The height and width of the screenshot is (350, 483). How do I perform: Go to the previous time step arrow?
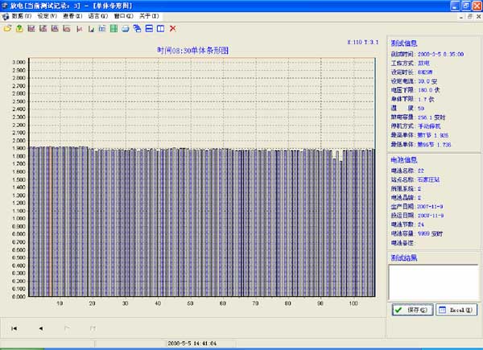pyautogui.click(x=41, y=328)
